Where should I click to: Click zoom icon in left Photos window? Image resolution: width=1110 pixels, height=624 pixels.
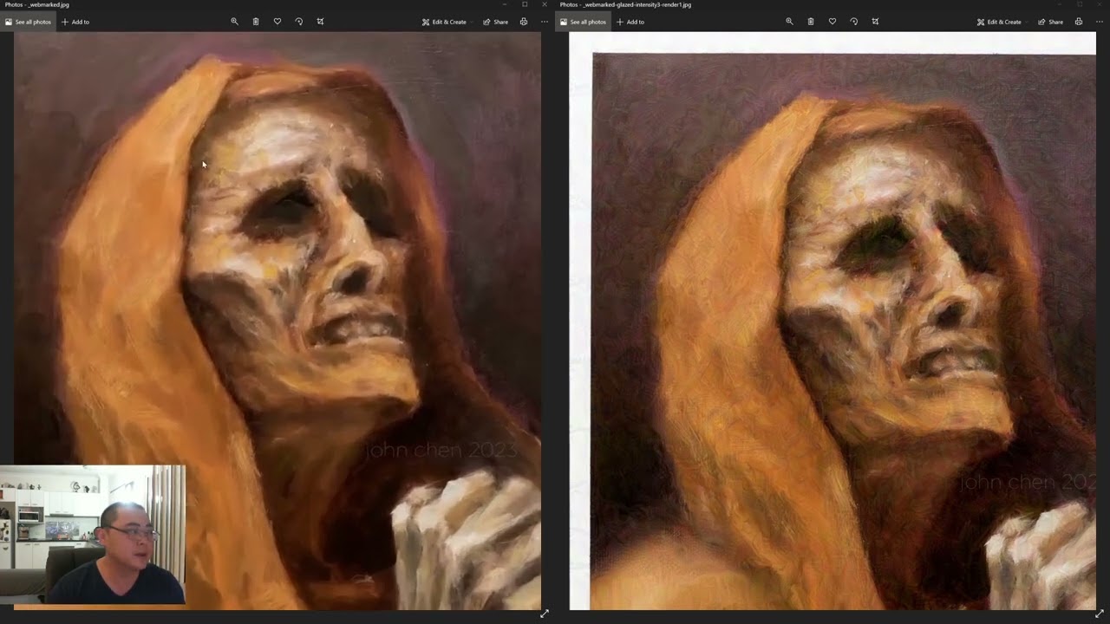[x=234, y=22]
